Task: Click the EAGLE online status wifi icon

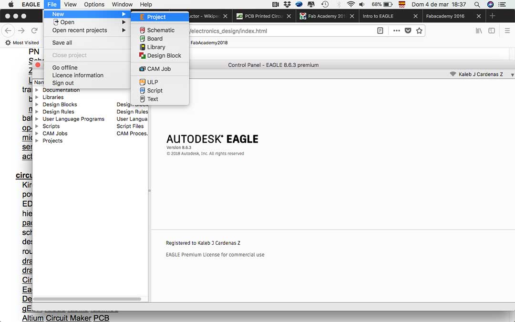Action: click(453, 74)
